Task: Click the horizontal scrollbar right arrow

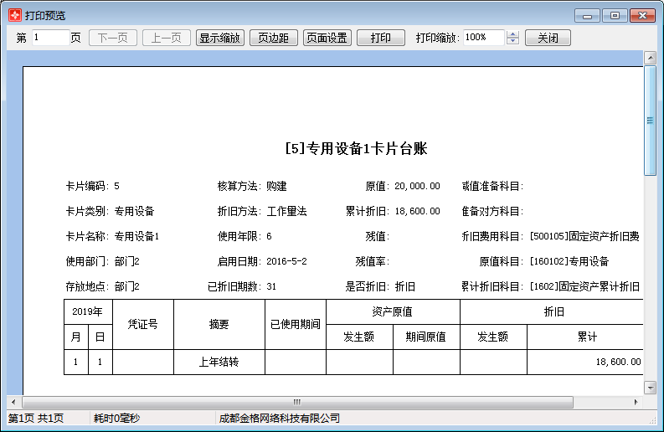Action: pyautogui.click(x=637, y=402)
